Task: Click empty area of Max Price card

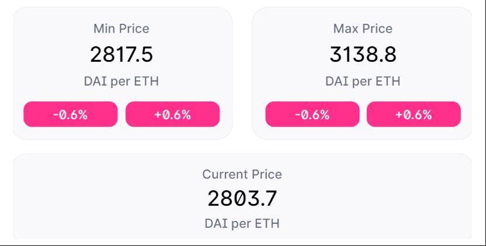Action: click(288, 56)
